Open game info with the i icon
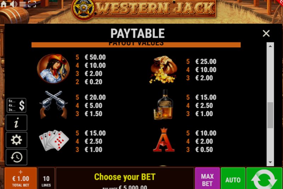This screenshot has width=283, height=189. coord(16,123)
